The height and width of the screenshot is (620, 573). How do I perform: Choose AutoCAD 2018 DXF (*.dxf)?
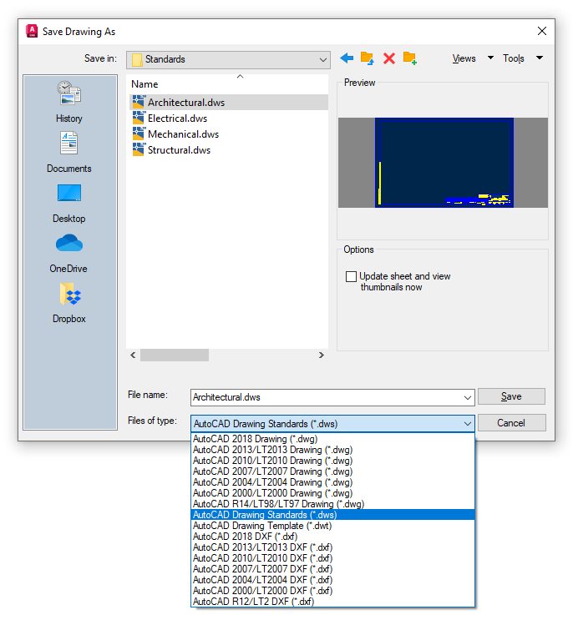(332, 537)
